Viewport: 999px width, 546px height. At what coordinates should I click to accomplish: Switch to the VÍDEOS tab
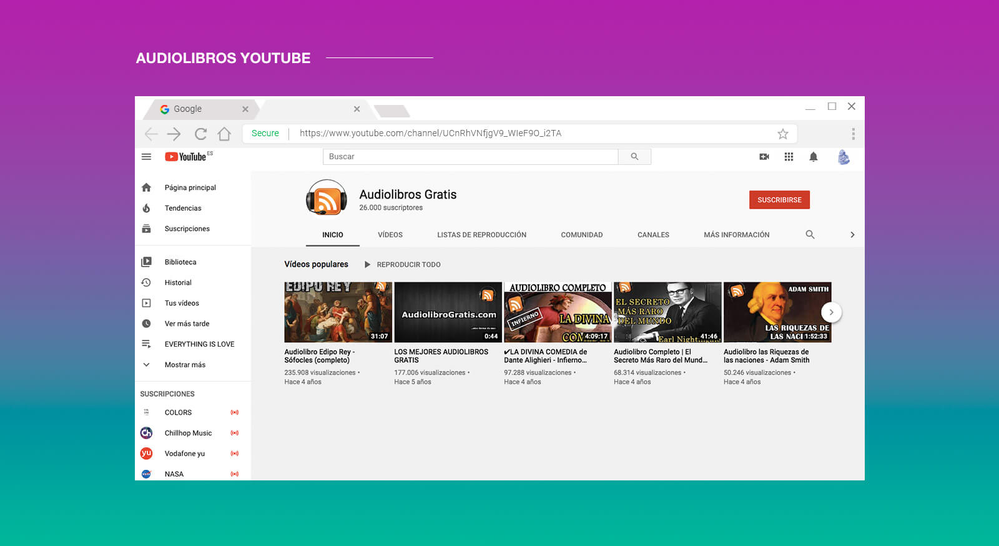coord(390,235)
